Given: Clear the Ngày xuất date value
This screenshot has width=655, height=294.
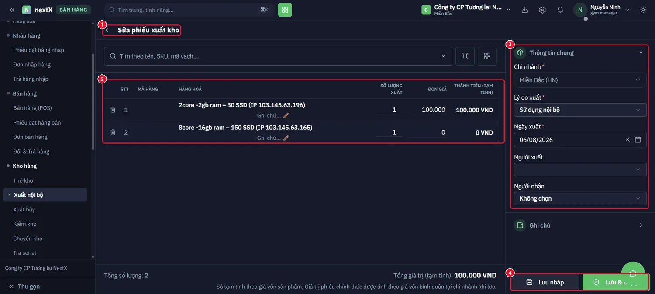Looking at the screenshot, I should (627, 139).
